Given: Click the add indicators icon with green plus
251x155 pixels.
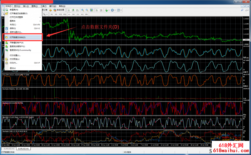Looking at the screenshot, I should tap(106, 10).
